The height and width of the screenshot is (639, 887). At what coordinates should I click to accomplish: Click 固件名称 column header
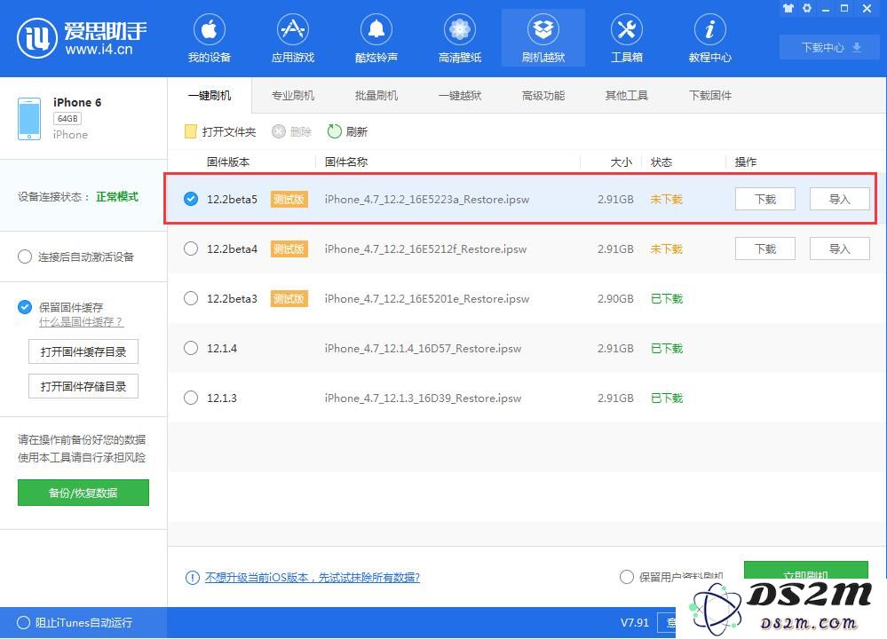pos(346,162)
